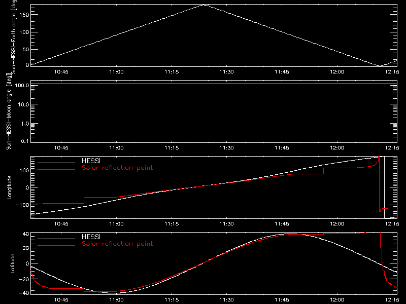Click red legend line in Longitude plot

[x=56, y=170]
